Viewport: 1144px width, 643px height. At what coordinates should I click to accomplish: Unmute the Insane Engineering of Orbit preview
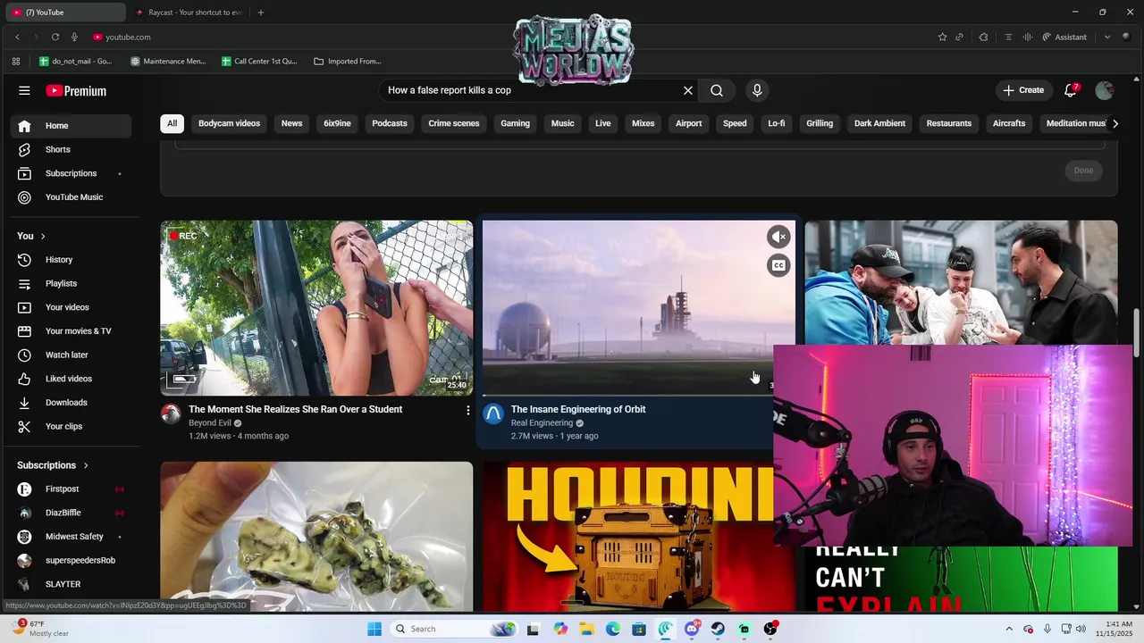[778, 237]
